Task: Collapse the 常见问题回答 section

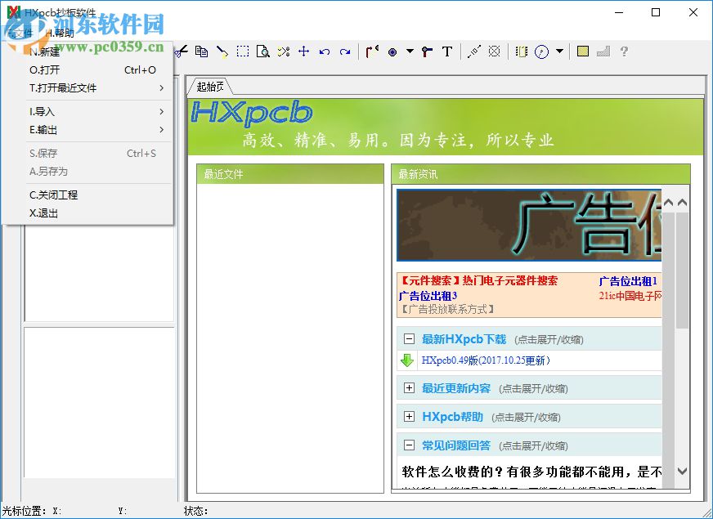Action: pyautogui.click(x=409, y=445)
